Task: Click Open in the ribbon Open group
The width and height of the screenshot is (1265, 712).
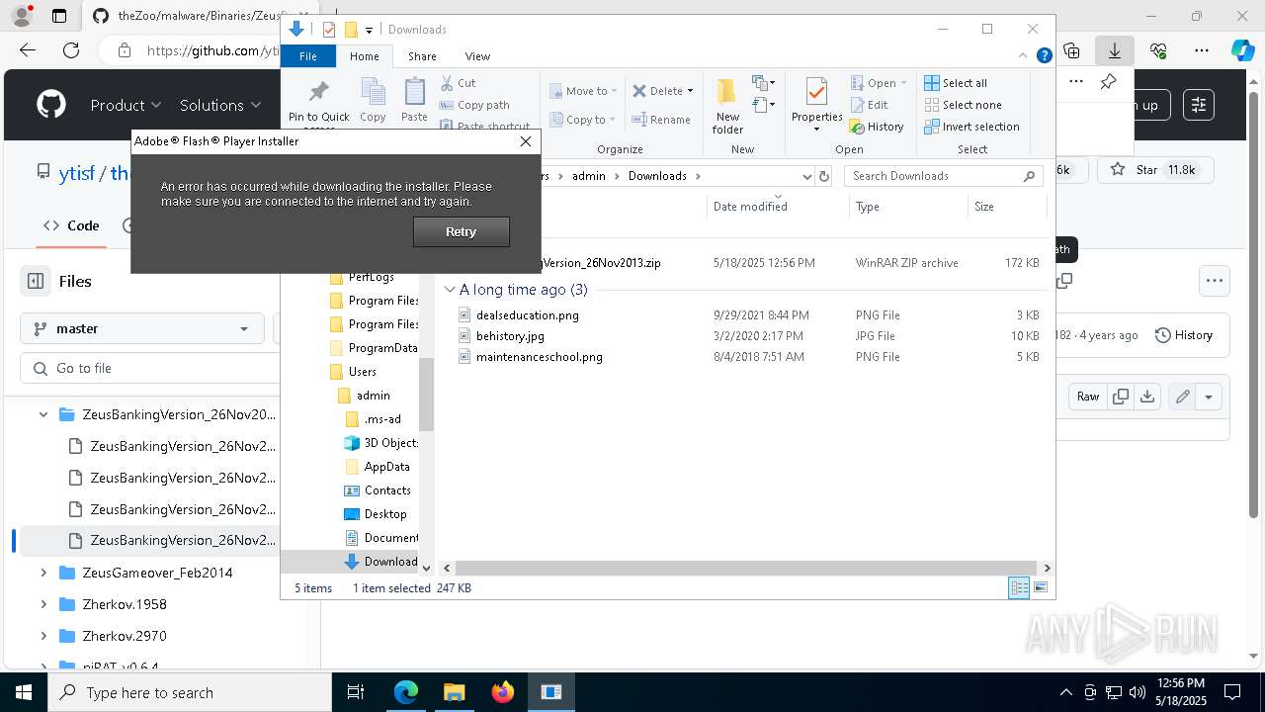Action: tap(878, 83)
